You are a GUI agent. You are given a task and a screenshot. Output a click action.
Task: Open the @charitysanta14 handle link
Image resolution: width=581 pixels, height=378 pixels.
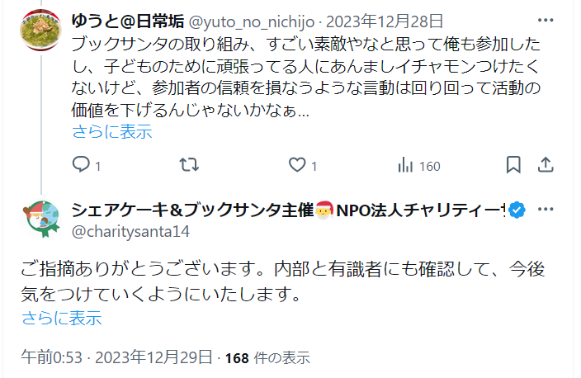pyautogui.click(x=130, y=232)
